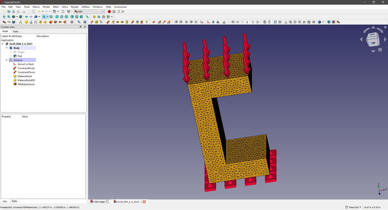
Task: Click the CalculiX Standard solver icon
Action: tap(209, 22)
